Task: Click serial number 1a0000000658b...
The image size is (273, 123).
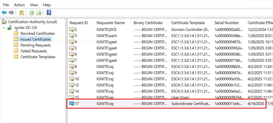Action: tap(229, 54)
